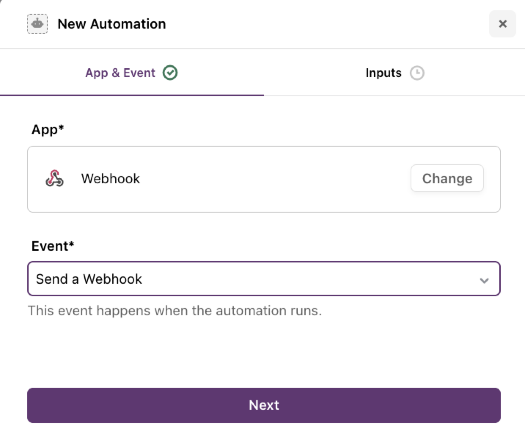Click the green checkmark beside App & Event
The width and height of the screenshot is (525, 434).
click(170, 73)
